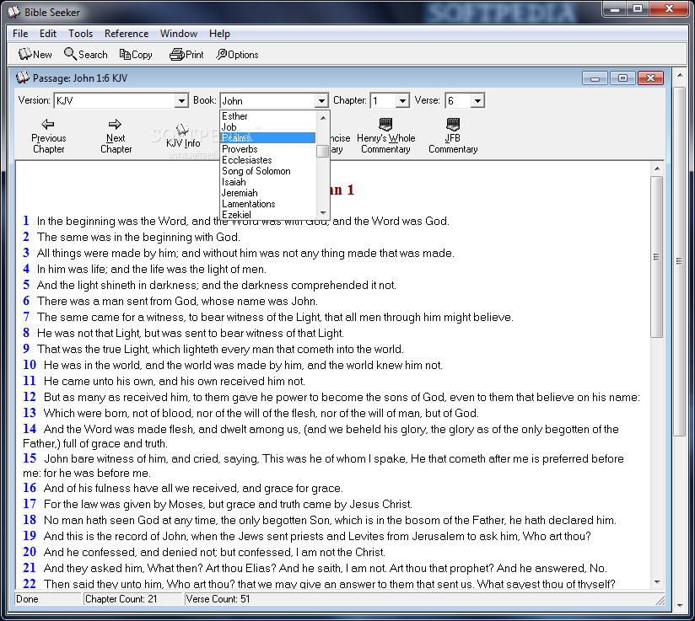Image resolution: width=695 pixels, height=621 pixels.
Task: Choose Lamentations from the book list
Action: pos(268,204)
